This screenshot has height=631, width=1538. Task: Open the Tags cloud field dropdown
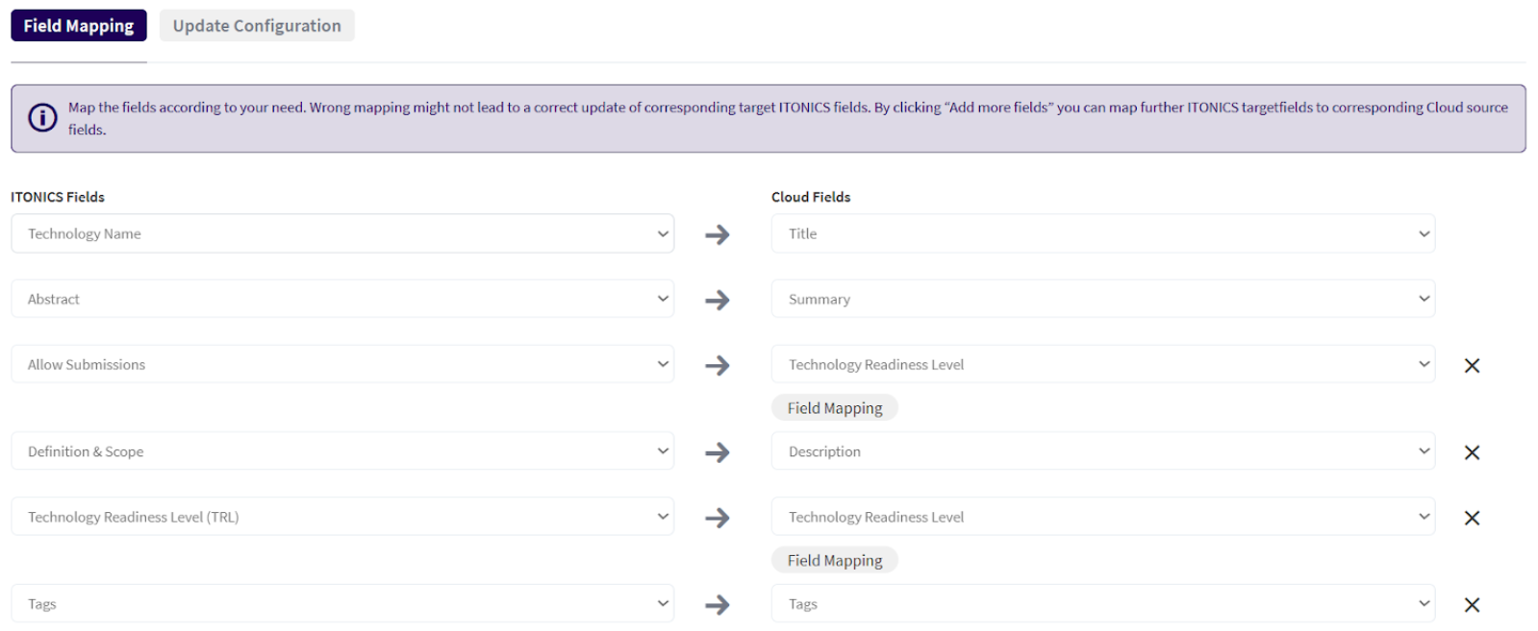pos(1102,604)
